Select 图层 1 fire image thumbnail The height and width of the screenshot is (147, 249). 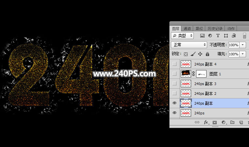tap(186, 74)
